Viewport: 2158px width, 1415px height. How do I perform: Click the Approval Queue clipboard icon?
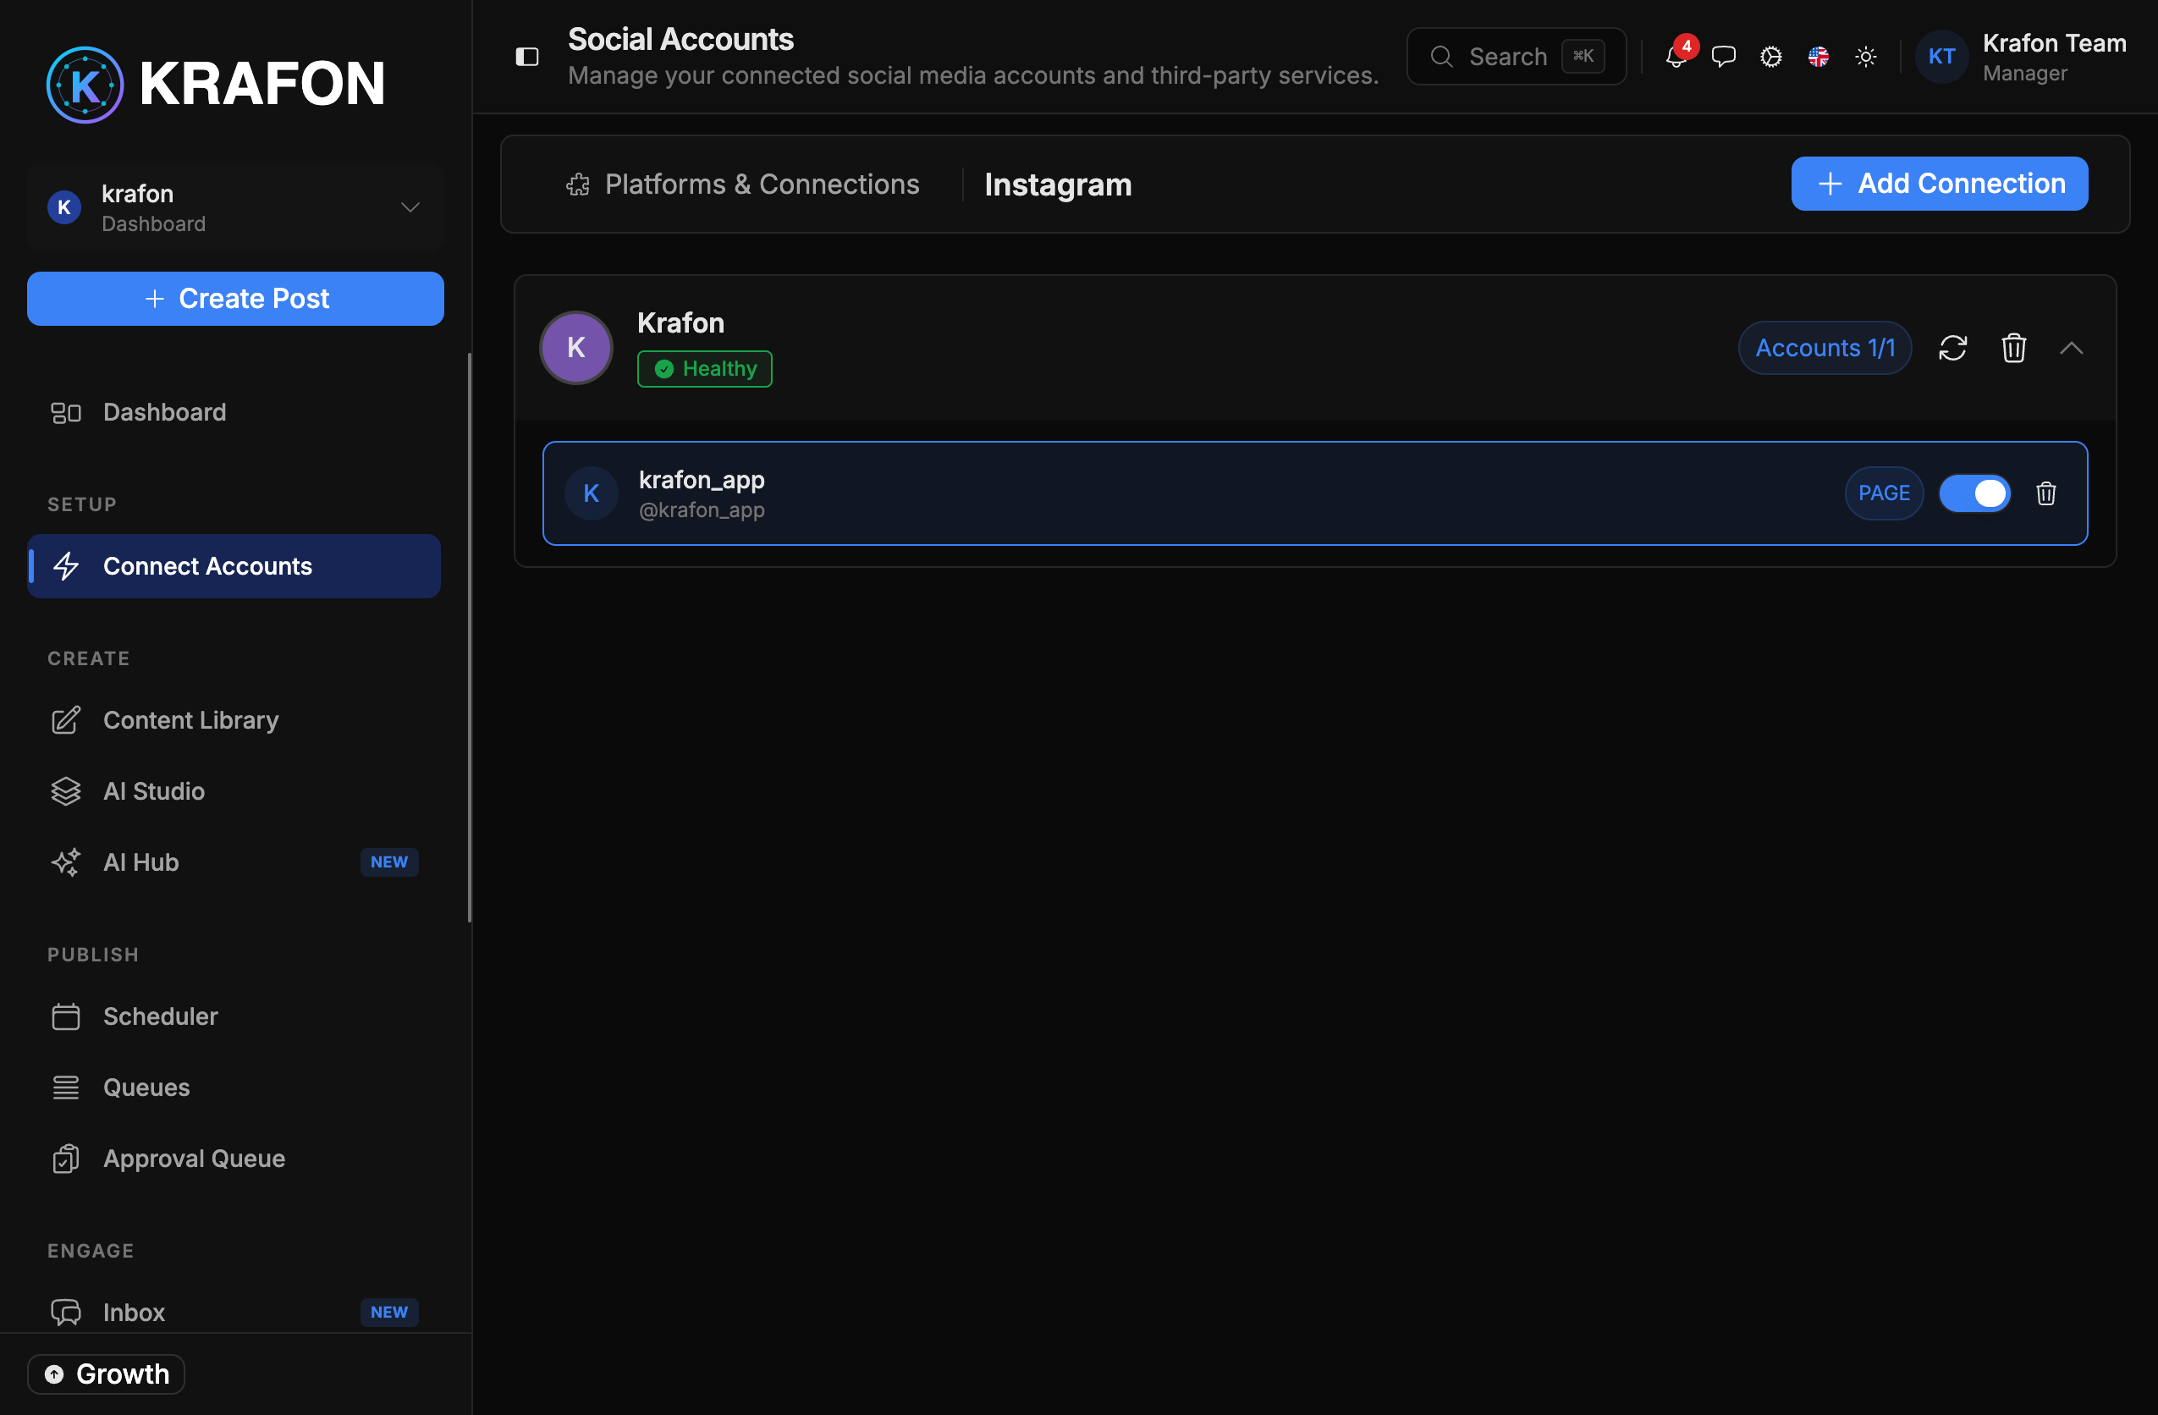(65, 1159)
